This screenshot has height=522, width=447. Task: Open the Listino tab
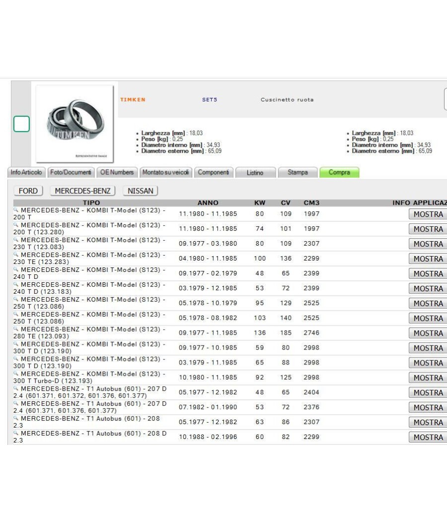coord(255,173)
